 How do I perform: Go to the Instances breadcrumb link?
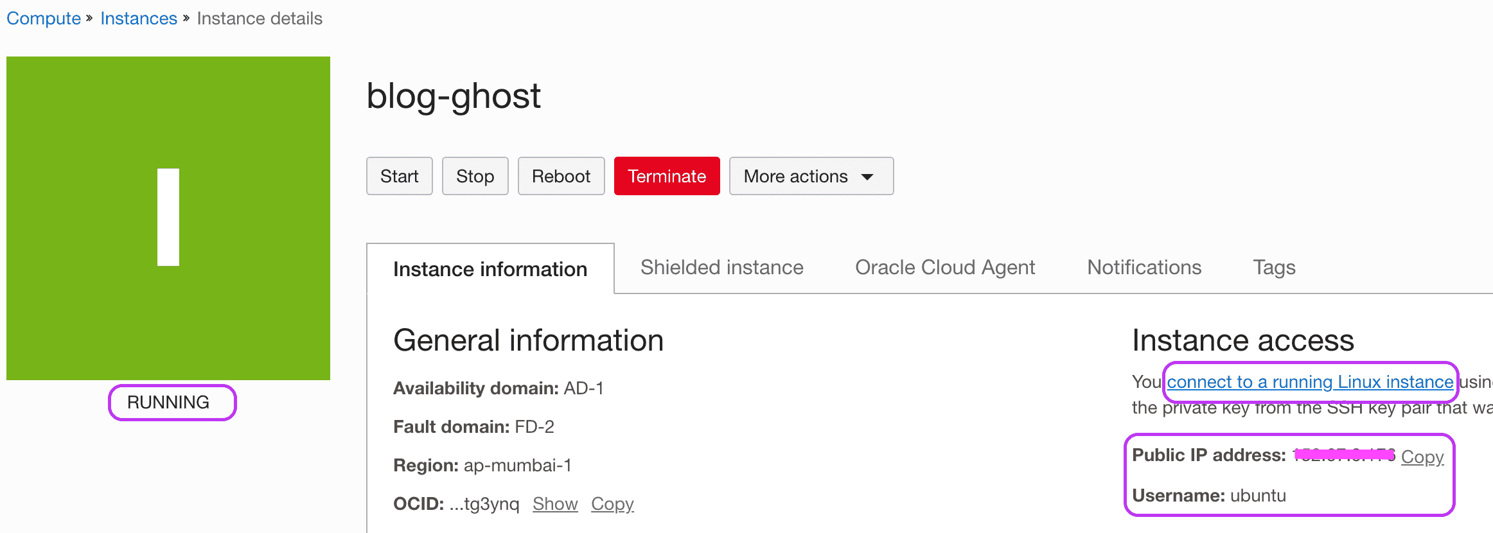[139, 18]
